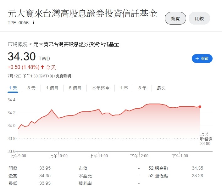The height and width of the screenshot is (191, 222).
Task: Switch to the 1 個月 range tab
Action: point(52,88)
